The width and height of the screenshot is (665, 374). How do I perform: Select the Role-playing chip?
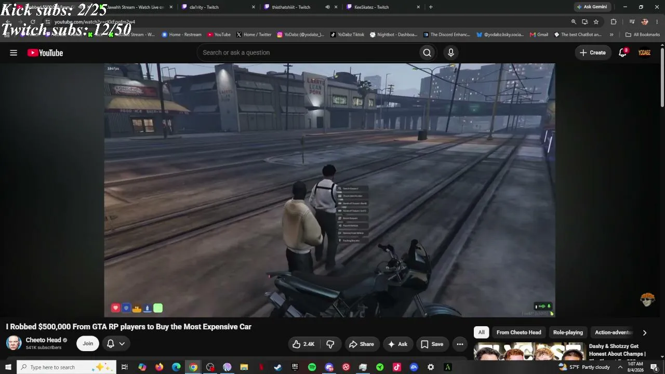click(x=568, y=332)
